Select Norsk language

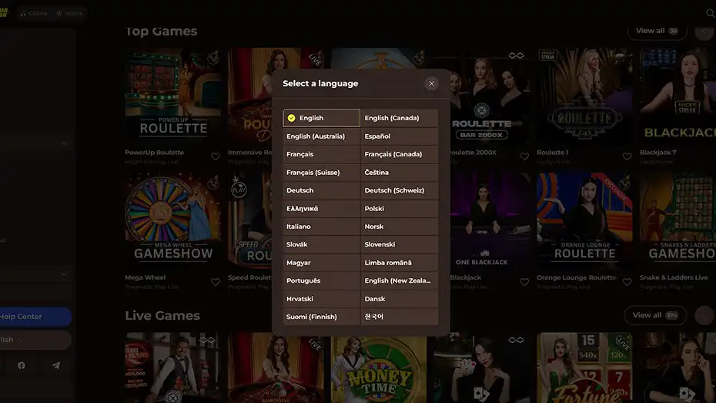pos(400,227)
